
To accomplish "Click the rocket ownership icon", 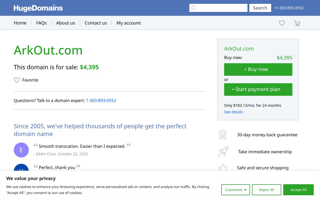I will click(223, 151).
